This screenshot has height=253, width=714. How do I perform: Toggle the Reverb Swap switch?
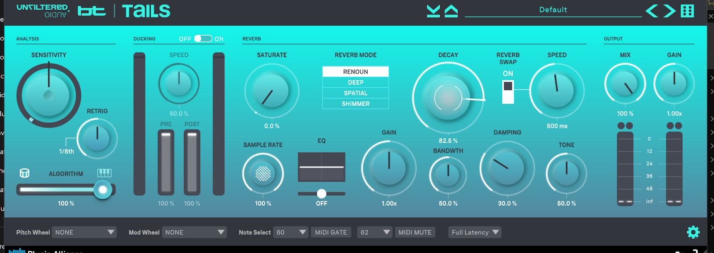tap(508, 92)
